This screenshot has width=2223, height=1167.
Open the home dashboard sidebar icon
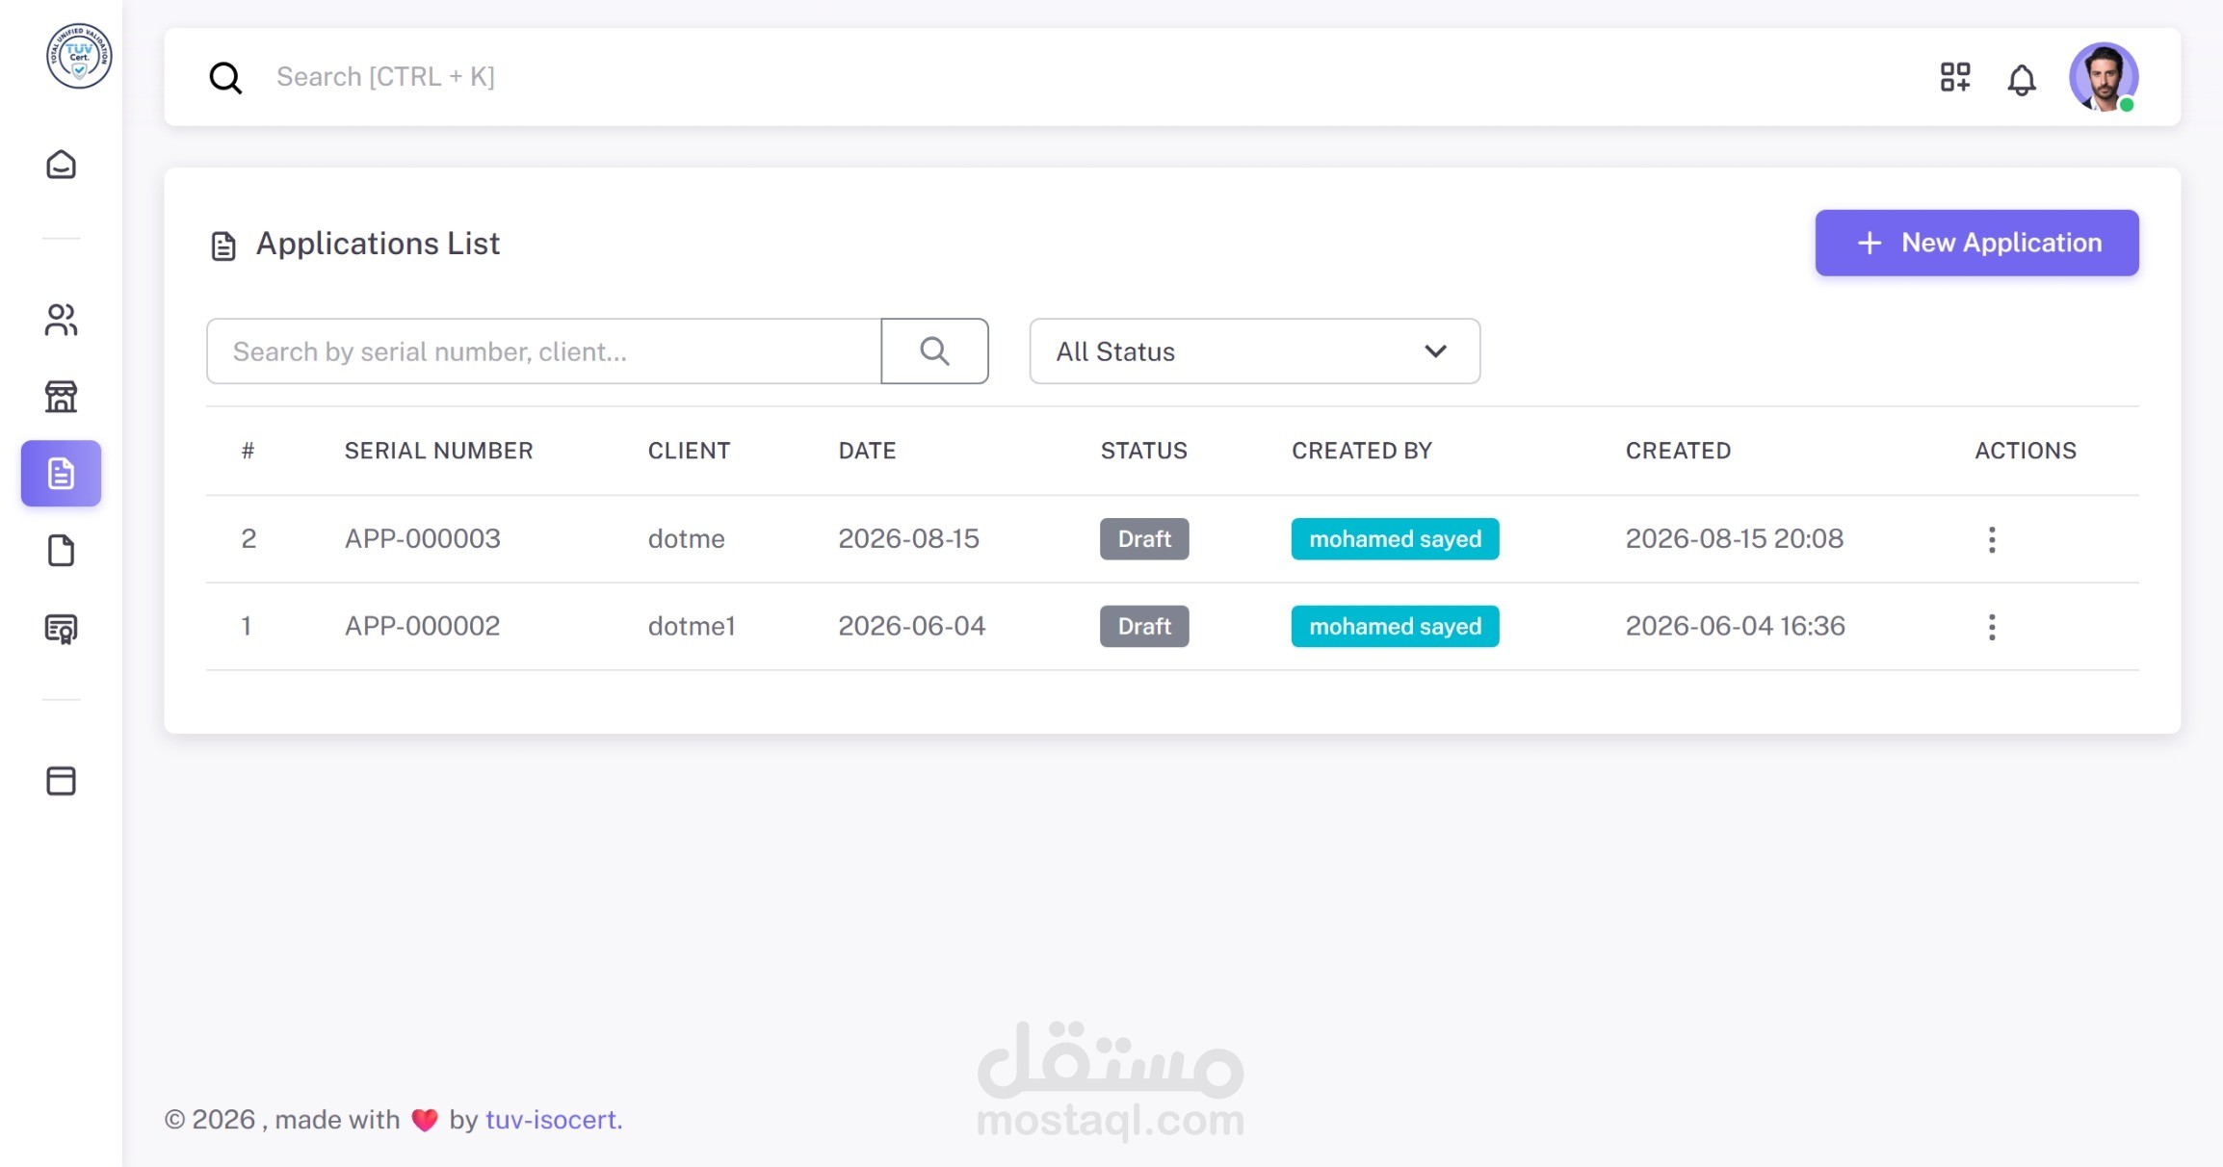click(61, 165)
